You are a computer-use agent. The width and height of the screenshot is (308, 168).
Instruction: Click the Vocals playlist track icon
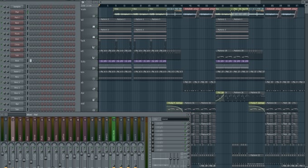[94, 16]
